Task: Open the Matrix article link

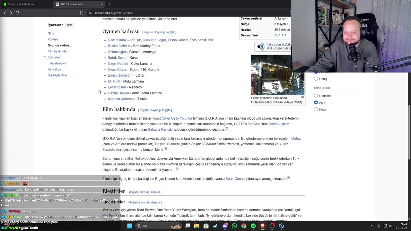Action: click(296, 139)
